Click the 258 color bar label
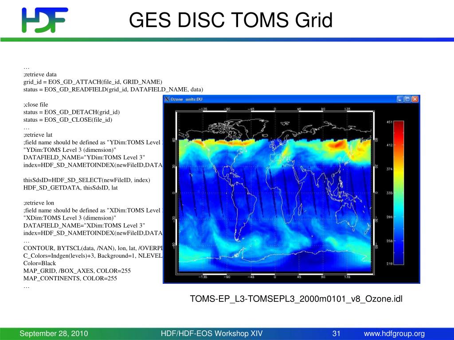This screenshot has height=340, width=454. point(389,241)
